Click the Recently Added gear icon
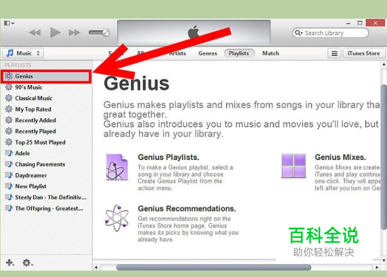This screenshot has width=387, height=277. [x=8, y=120]
